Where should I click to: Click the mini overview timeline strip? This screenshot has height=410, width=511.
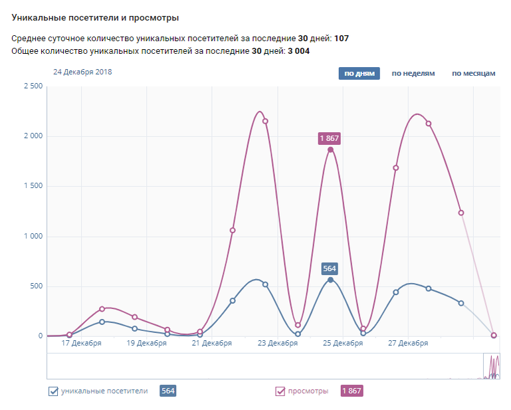click(x=266, y=366)
